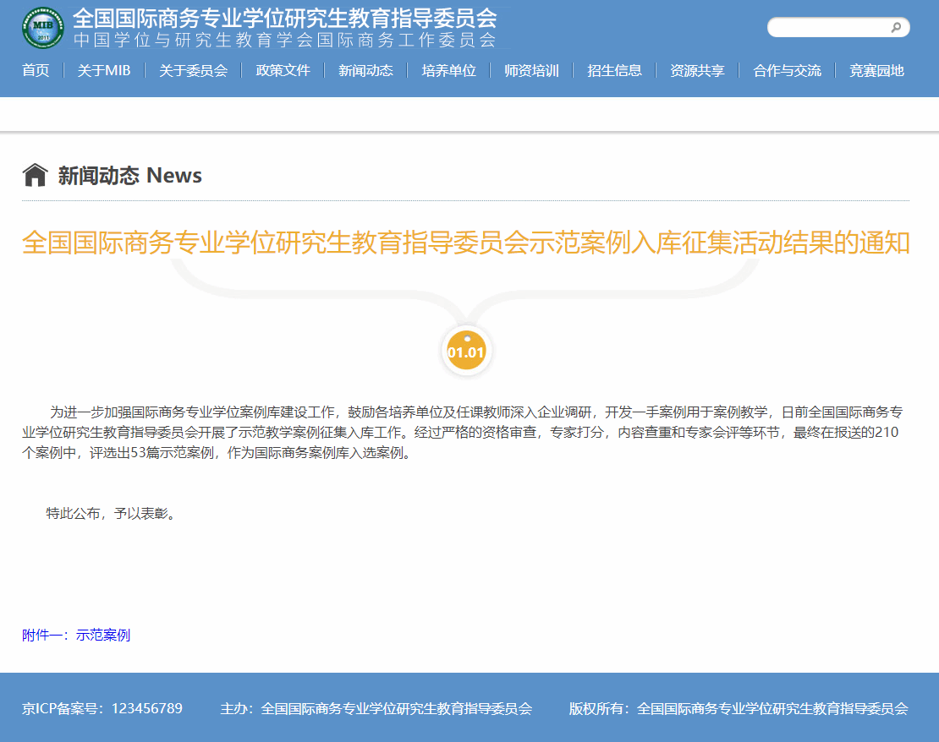Click the orange article headline about 示范案例入库
Viewport: 939px width, 742px height.
465,243
